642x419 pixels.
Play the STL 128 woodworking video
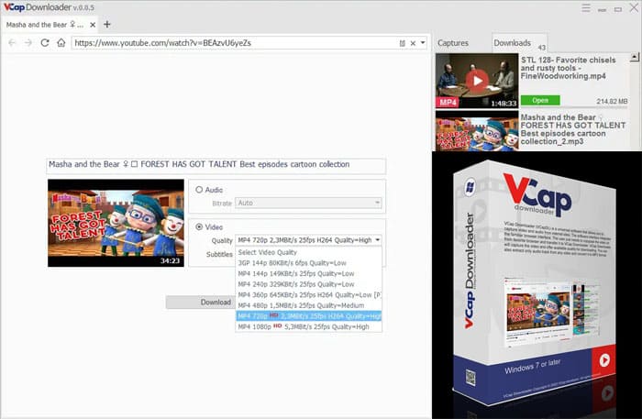477,81
